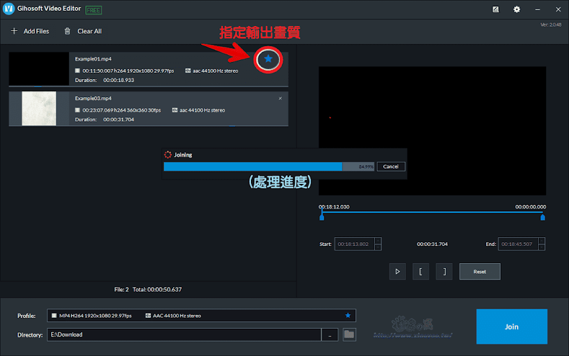Open the Profile dropdown field
Image resolution: width=569 pixels, height=356 pixels.
[202, 316]
